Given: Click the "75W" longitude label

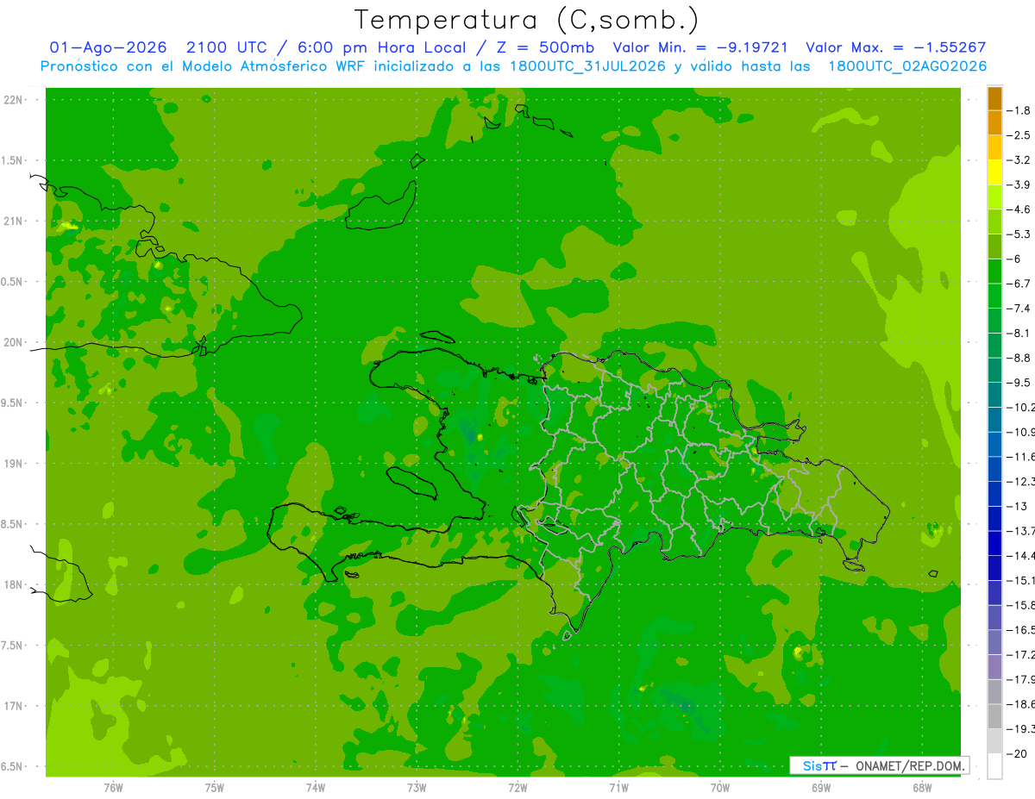Looking at the screenshot, I should tap(215, 788).
